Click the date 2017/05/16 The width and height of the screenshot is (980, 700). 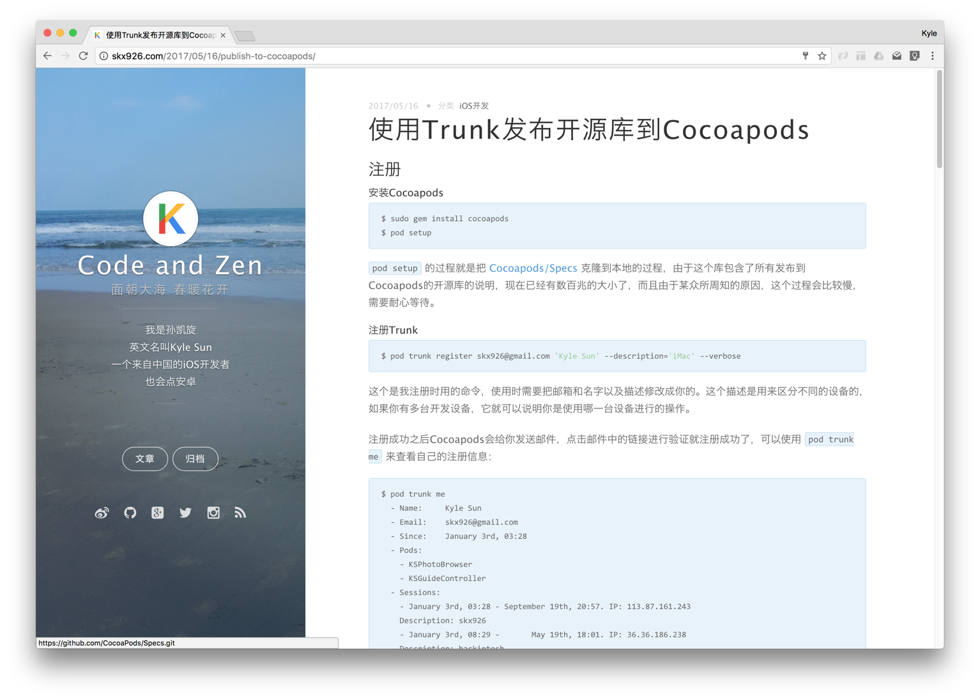pos(393,106)
